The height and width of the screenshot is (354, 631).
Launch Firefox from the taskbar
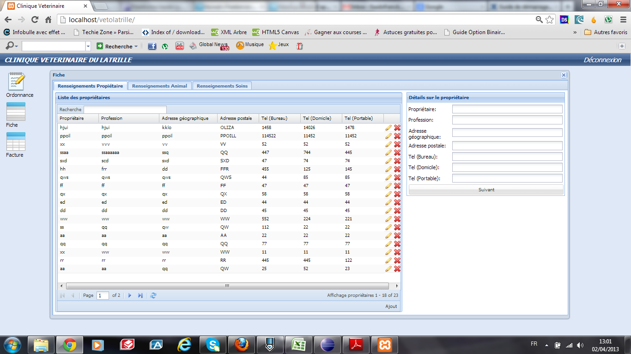[x=242, y=344]
